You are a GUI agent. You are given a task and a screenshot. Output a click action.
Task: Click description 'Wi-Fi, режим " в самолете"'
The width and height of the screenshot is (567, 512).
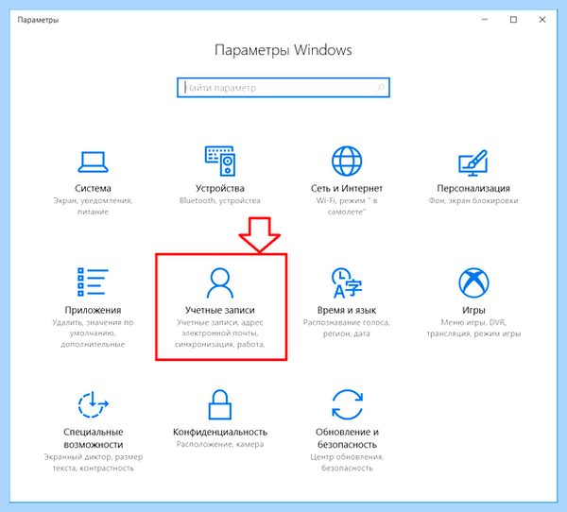347,206
